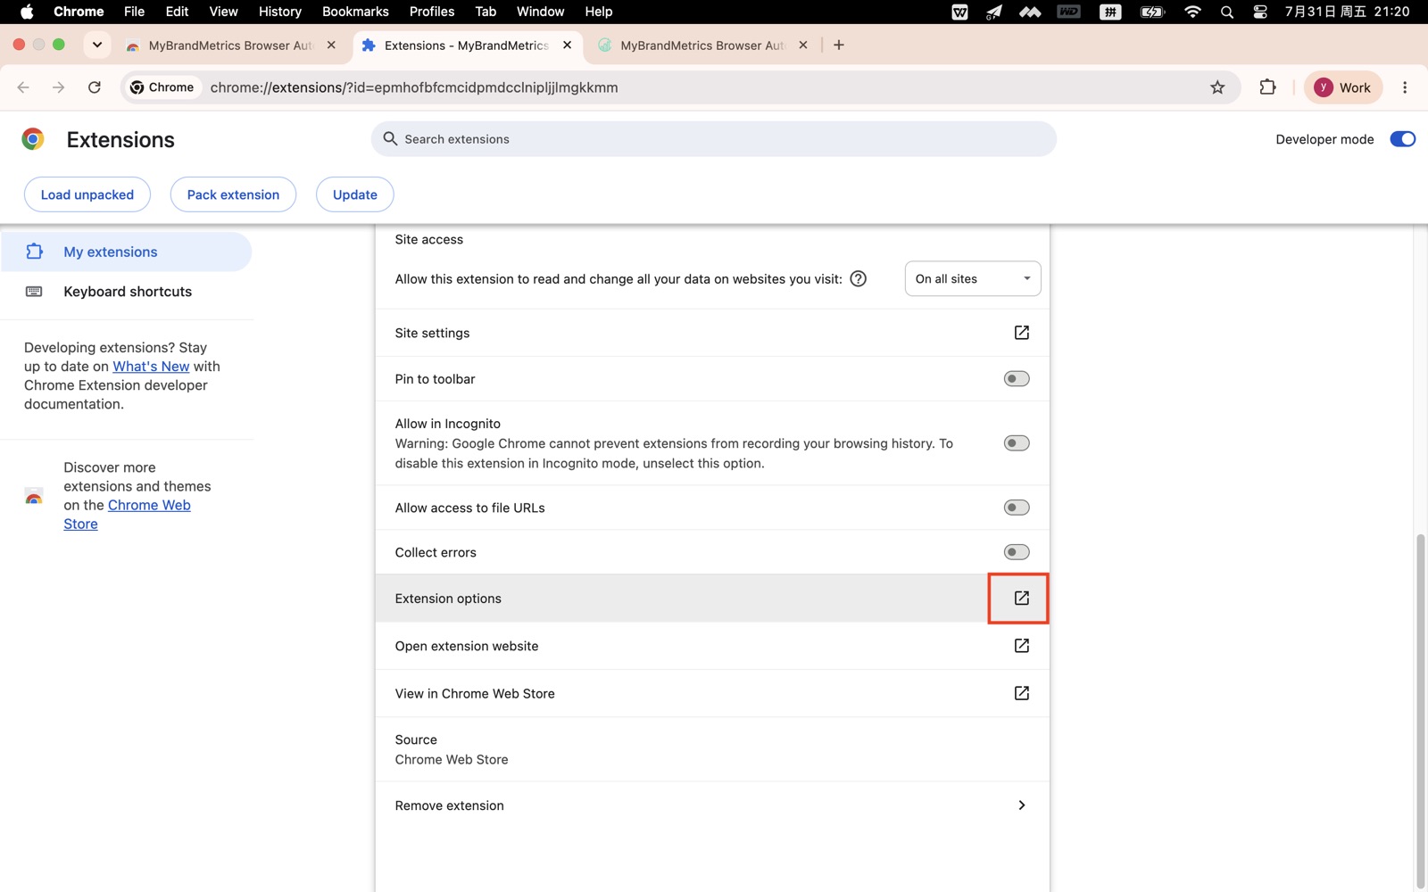Enable Allow in Incognito toggle

pos(1016,443)
